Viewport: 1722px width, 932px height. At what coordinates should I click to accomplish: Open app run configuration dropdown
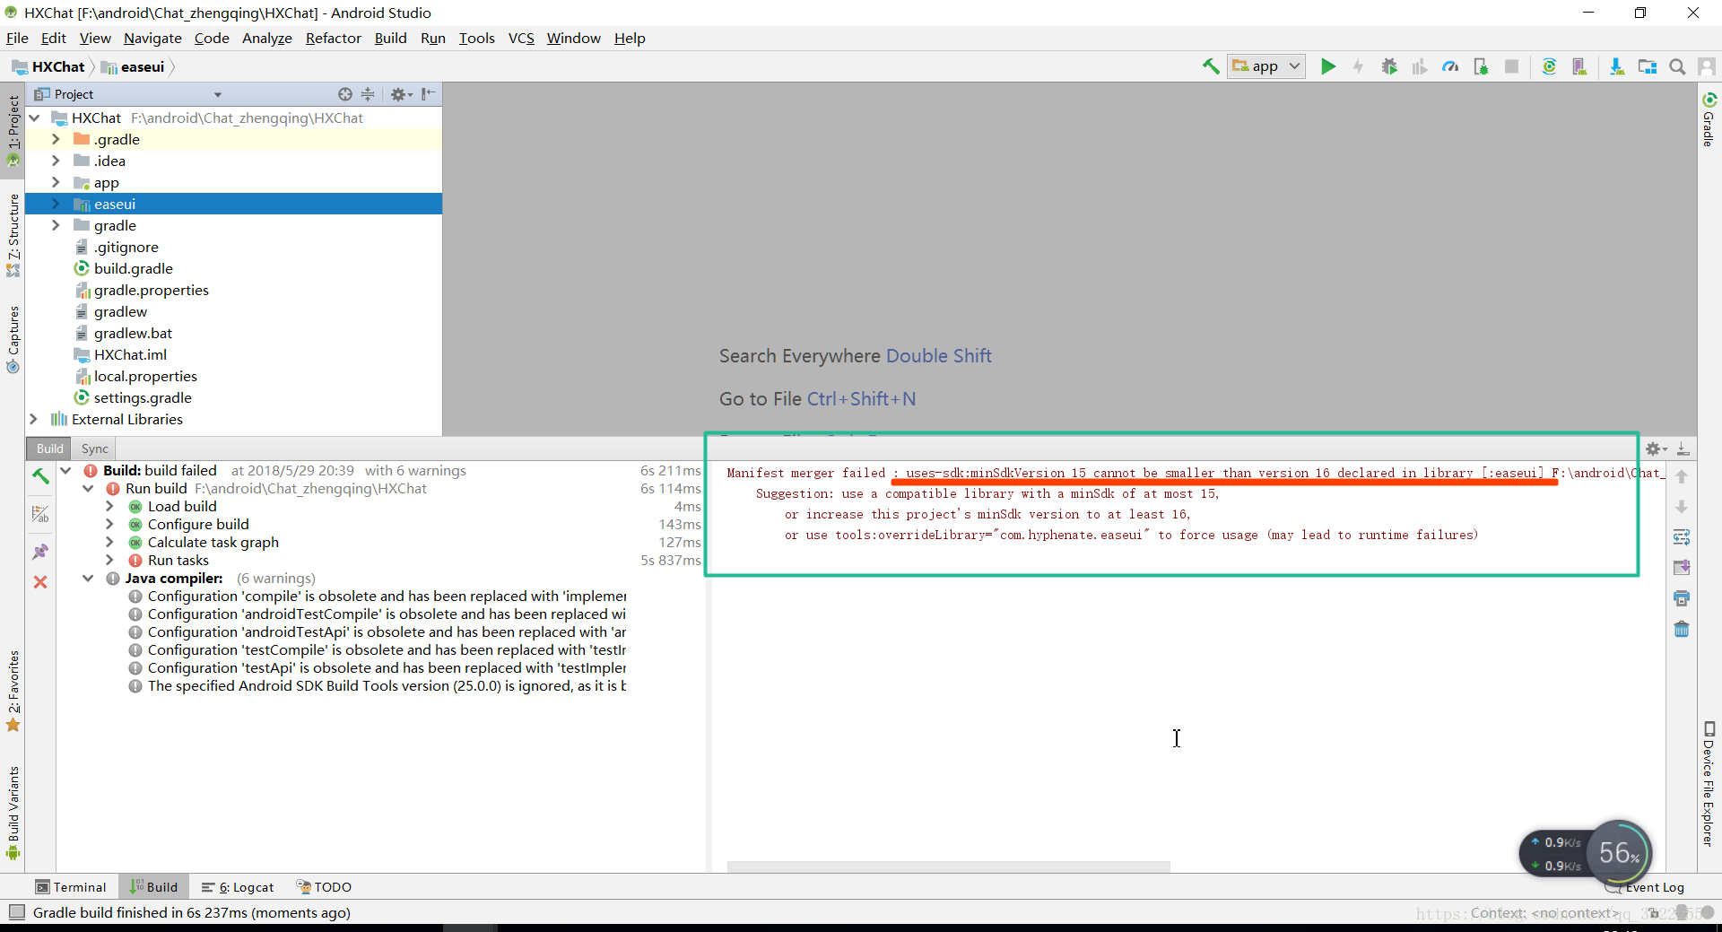[1267, 66]
